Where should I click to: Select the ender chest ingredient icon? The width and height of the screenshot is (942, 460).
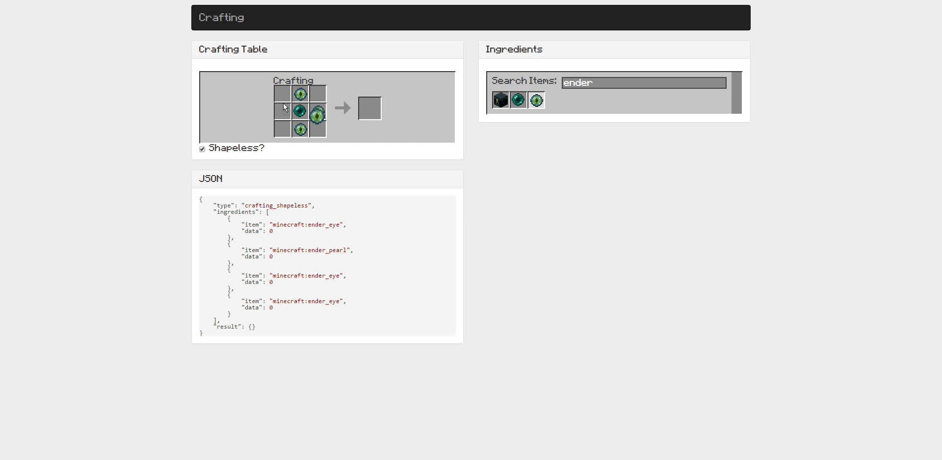pyautogui.click(x=500, y=100)
